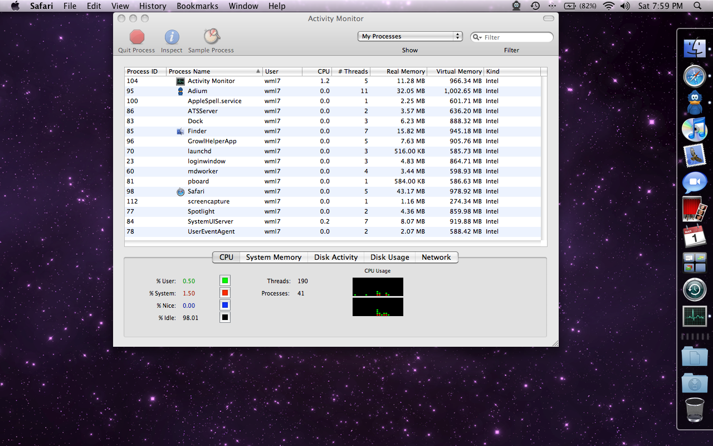The image size is (713, 446).
Task: Open the Inspect info icon
Action: coord(172,37)
